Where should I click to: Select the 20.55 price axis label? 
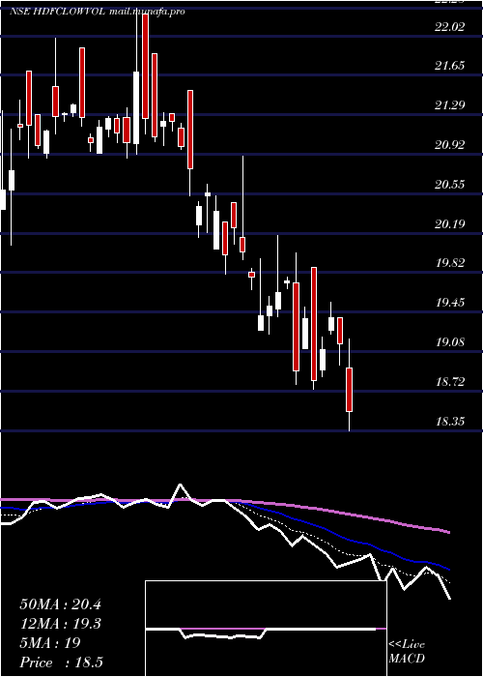point(450,185)
